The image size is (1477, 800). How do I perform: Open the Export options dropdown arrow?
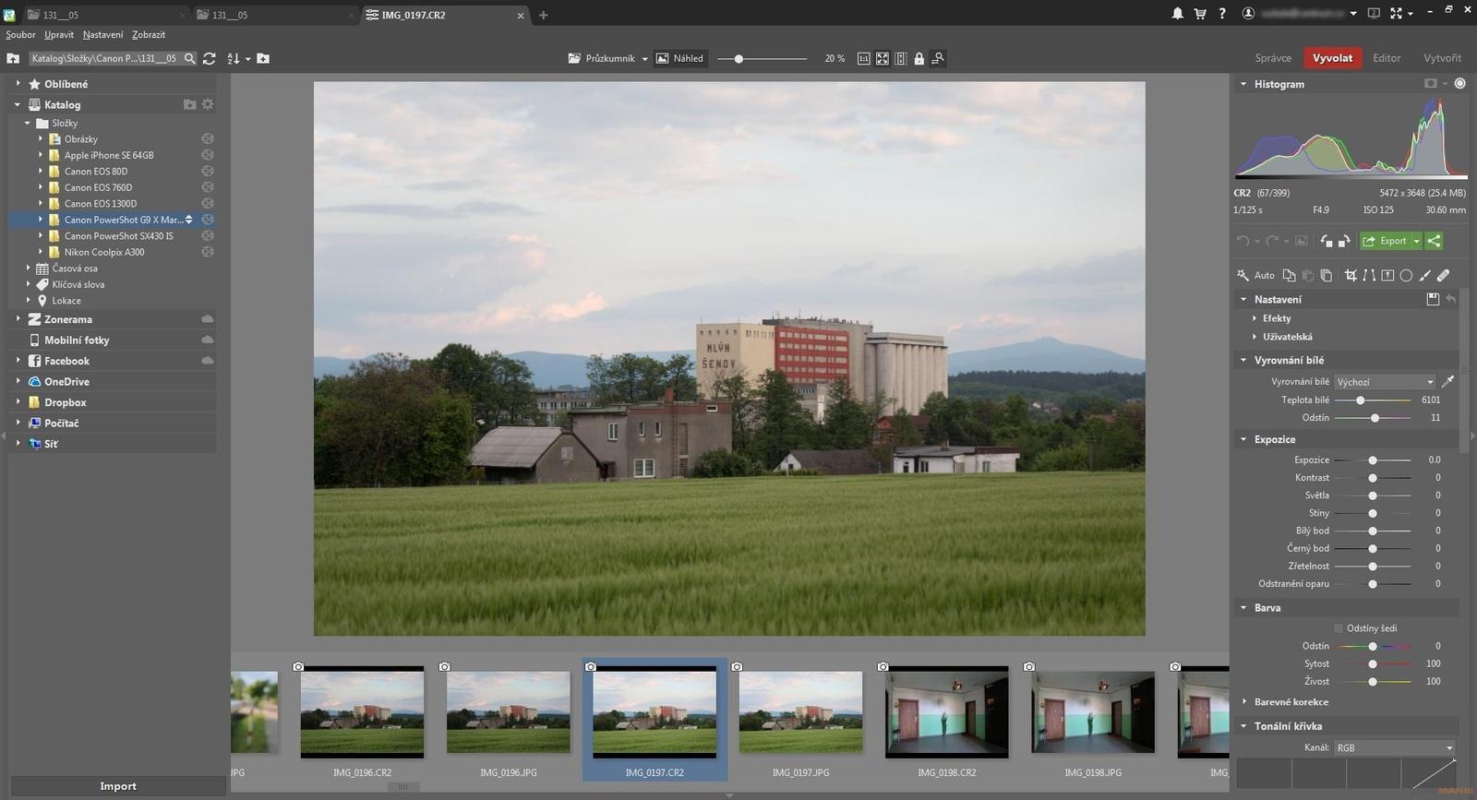(1416, 241)
